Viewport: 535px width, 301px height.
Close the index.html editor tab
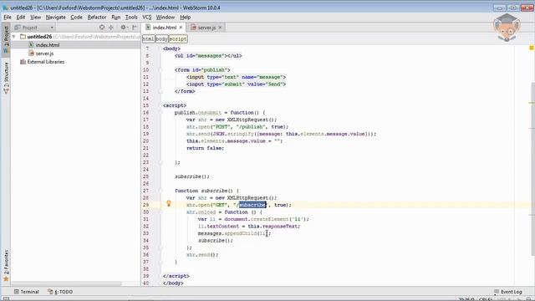point(181,28)
